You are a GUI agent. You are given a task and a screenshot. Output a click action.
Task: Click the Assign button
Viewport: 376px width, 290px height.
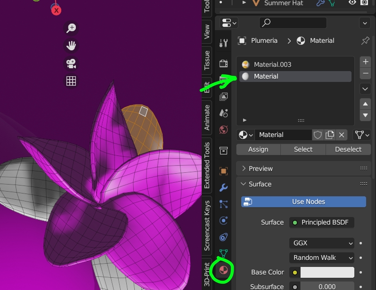coord(258,149)
